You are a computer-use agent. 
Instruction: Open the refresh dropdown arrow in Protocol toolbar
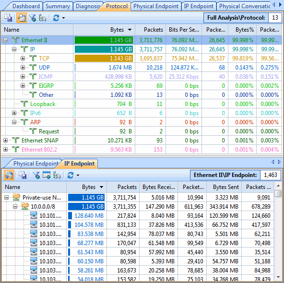coord(63,18)
